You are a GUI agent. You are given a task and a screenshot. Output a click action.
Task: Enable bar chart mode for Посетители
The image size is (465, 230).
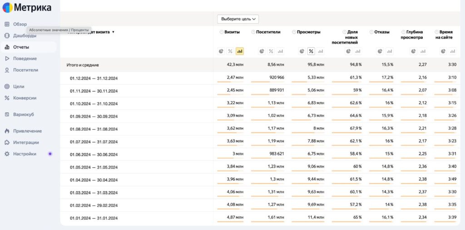coord(280,51)
